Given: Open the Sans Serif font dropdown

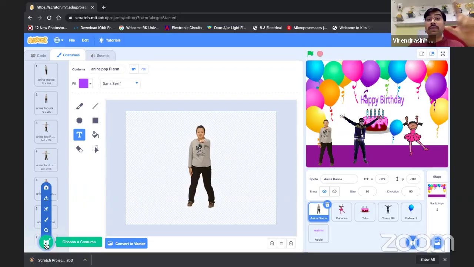Looking at the screenshot, I should click(x=120, y=83).
